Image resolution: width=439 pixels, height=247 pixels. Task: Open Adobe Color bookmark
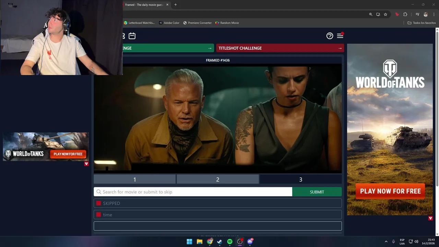[169, 23]
